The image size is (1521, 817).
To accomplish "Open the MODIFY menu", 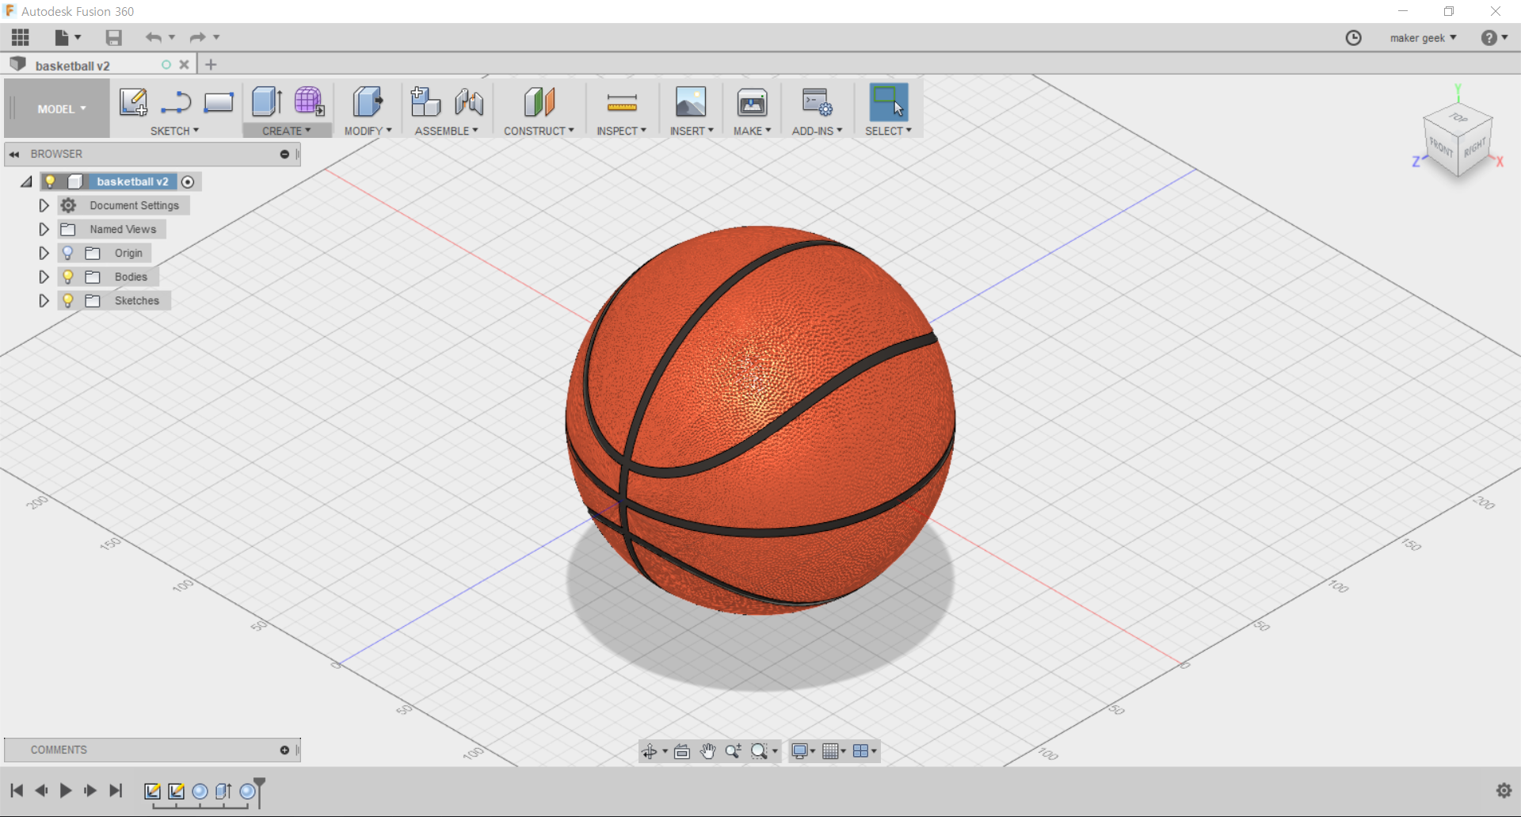I will click(x=368, y=131).
